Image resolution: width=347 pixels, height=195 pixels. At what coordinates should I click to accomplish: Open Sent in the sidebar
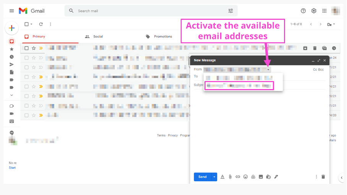tap(12, 64)
